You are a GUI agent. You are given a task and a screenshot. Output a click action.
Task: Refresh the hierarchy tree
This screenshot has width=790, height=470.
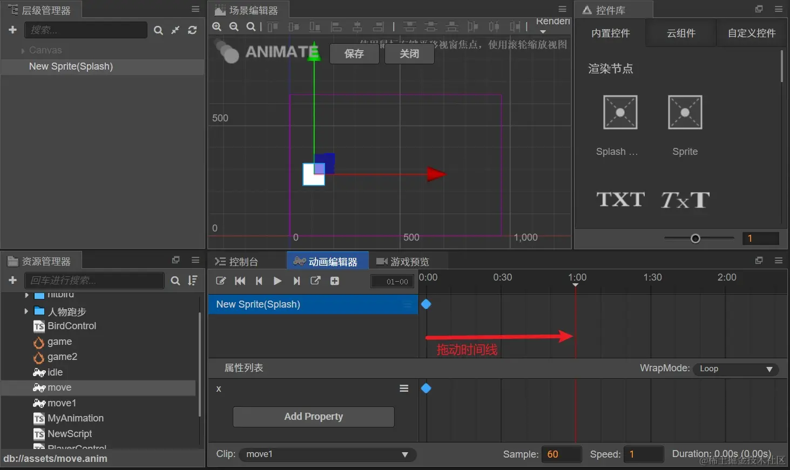192,30
